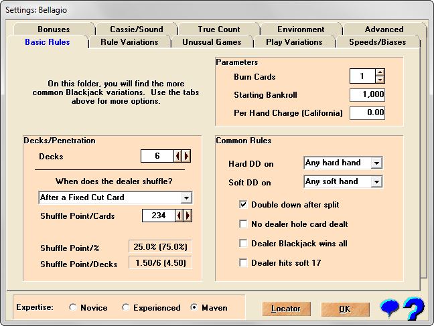Switch to the Rule Variations tab
The width and height of the screenshot is (434, 326).
129,42
